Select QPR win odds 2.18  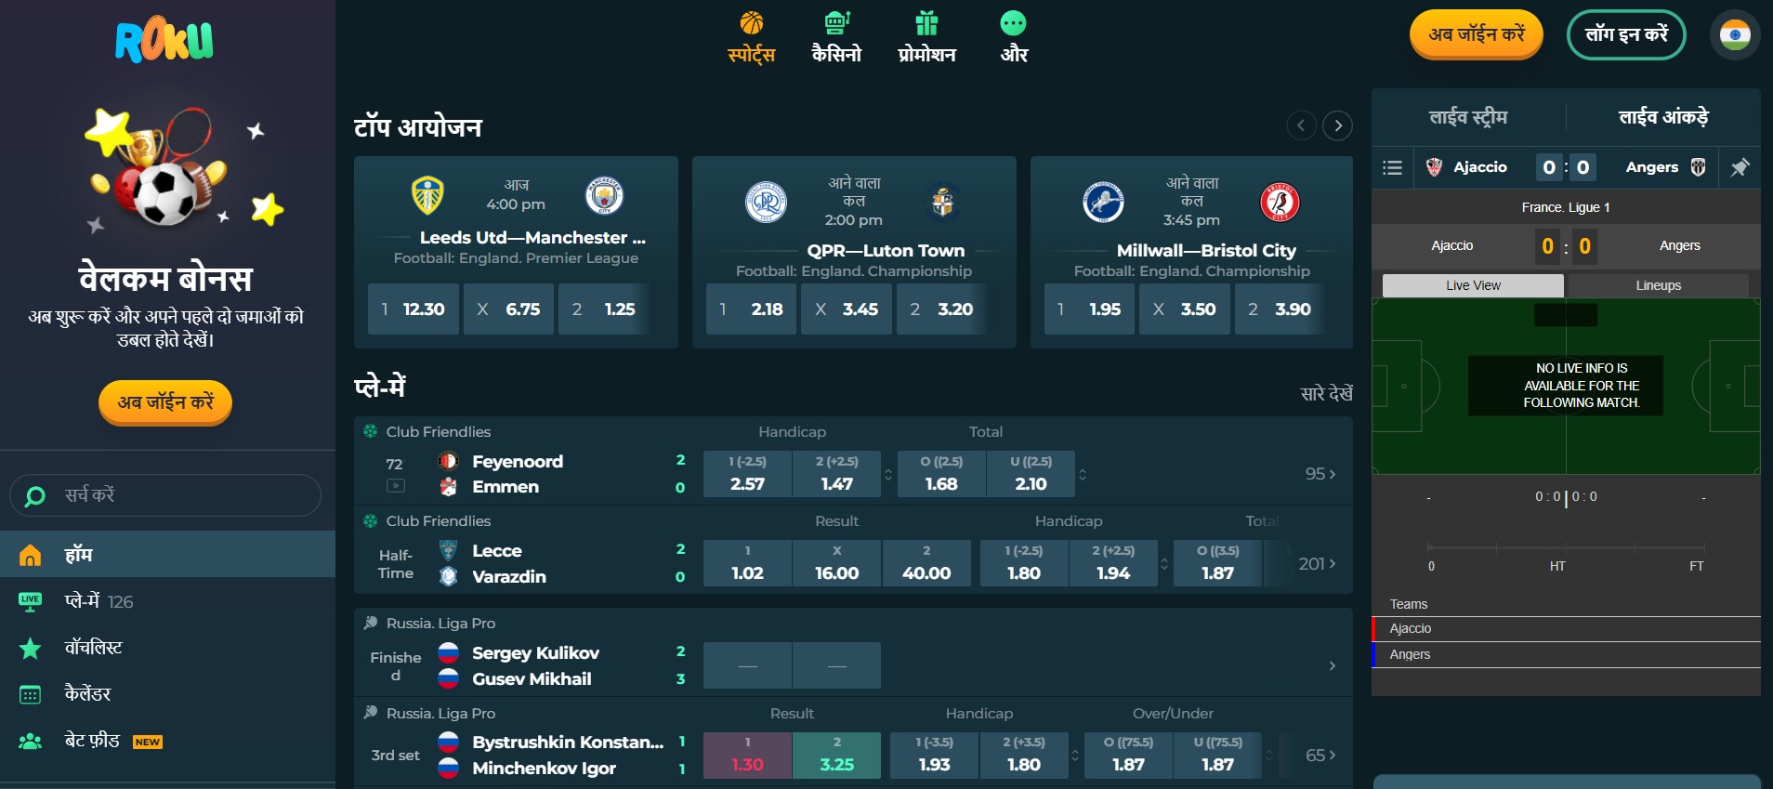tap(752, 309)
